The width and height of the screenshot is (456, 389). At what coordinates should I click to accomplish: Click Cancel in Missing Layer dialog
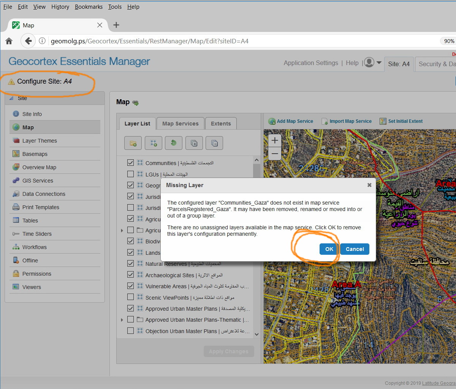[x=355, y=249]
